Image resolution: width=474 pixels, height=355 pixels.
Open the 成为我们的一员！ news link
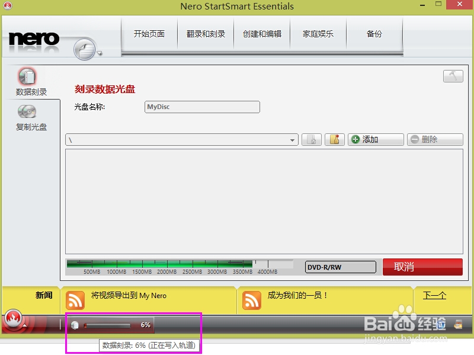coord(298,295)
